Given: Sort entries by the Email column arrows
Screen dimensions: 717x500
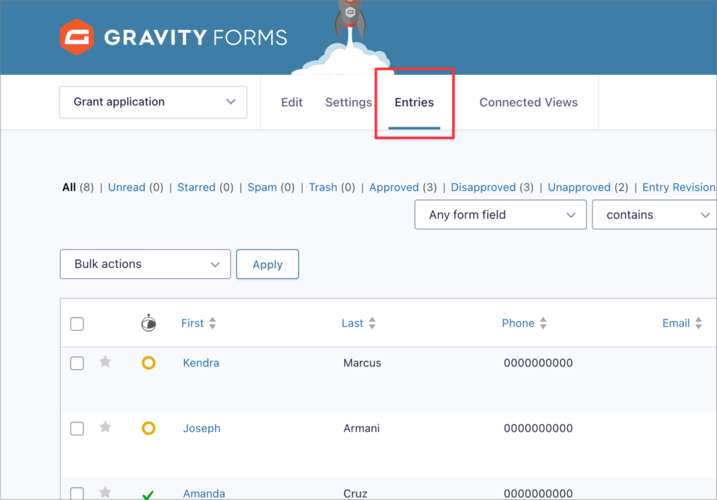Looking at the screenshot, I should (x=699, y=323).
